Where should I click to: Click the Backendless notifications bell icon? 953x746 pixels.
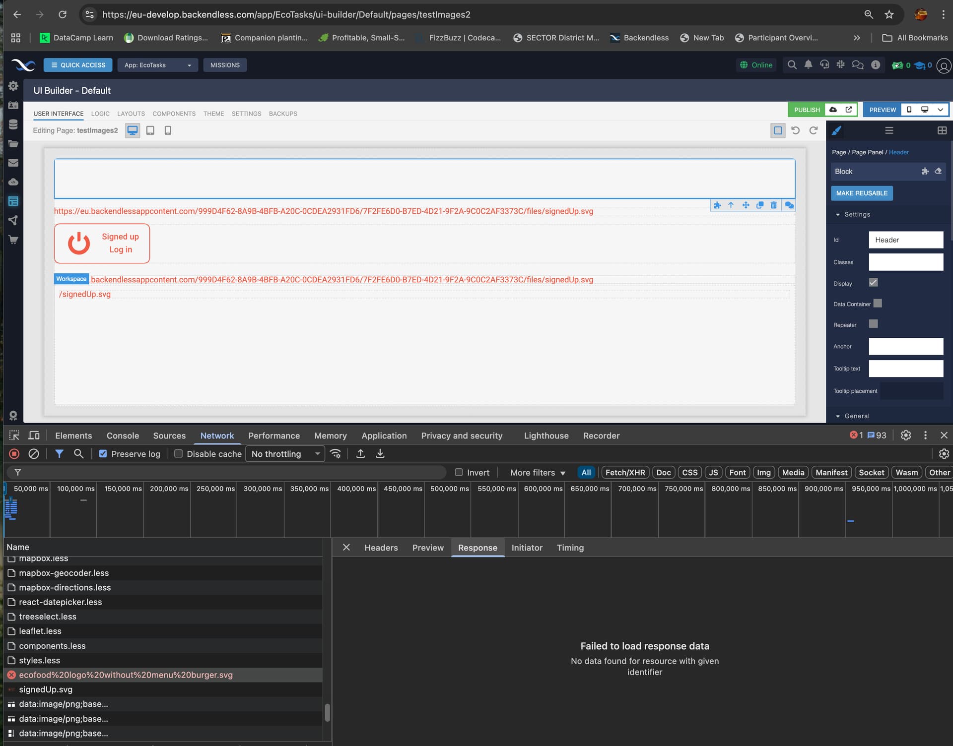808,65
